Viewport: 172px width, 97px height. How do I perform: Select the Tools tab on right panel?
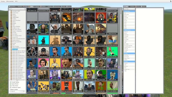click(x=126, y=6)
